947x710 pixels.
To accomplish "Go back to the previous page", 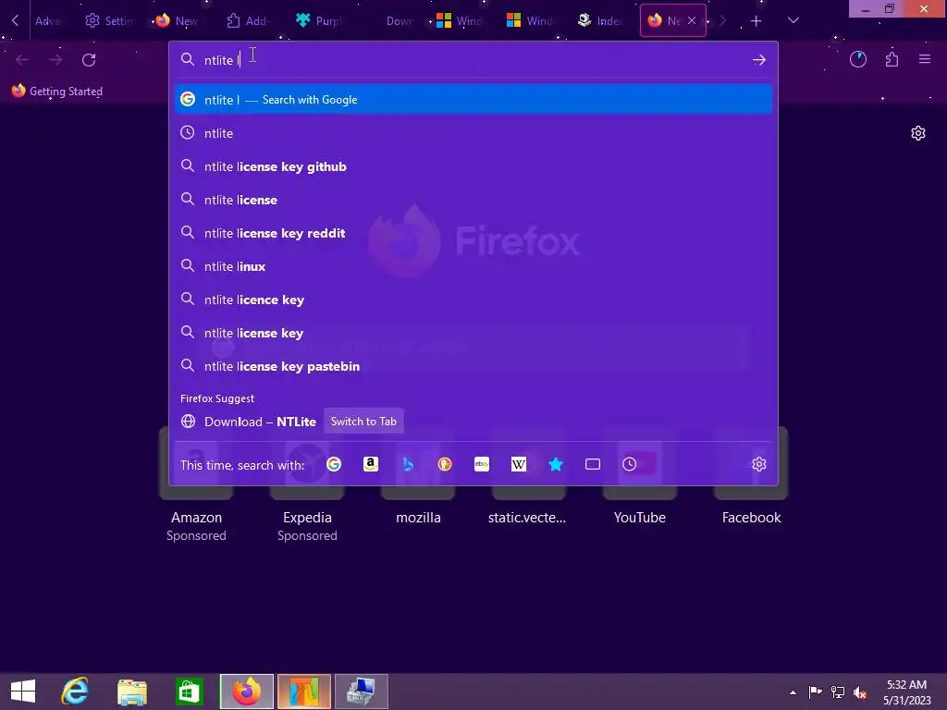I will tap(22, 60).
